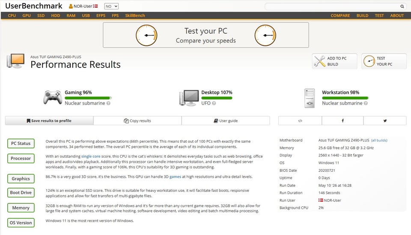411x235 pixels.
Task: Click Copy results button
Action: point(137,120)
